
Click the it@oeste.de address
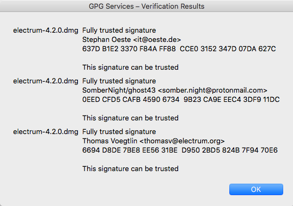157,40
